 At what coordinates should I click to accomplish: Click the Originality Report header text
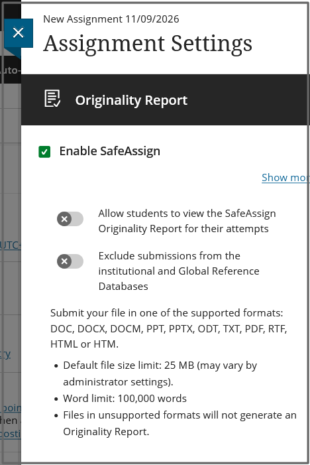131,100
